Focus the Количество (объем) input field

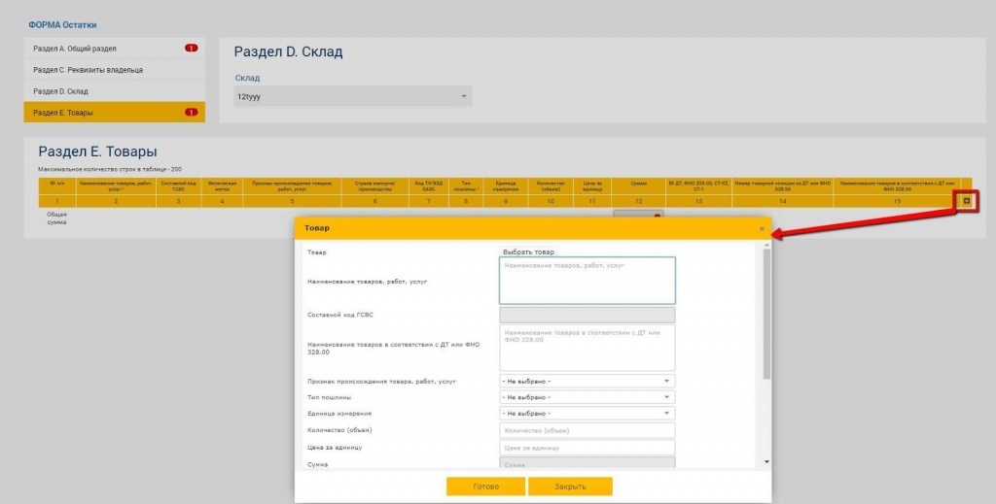coord(587,430)
